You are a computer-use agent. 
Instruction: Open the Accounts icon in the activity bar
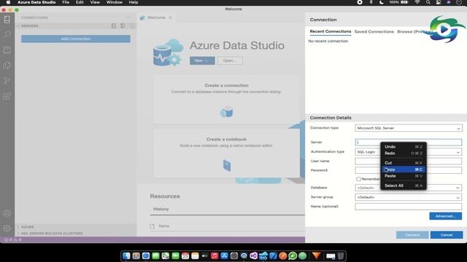point(7,213)
